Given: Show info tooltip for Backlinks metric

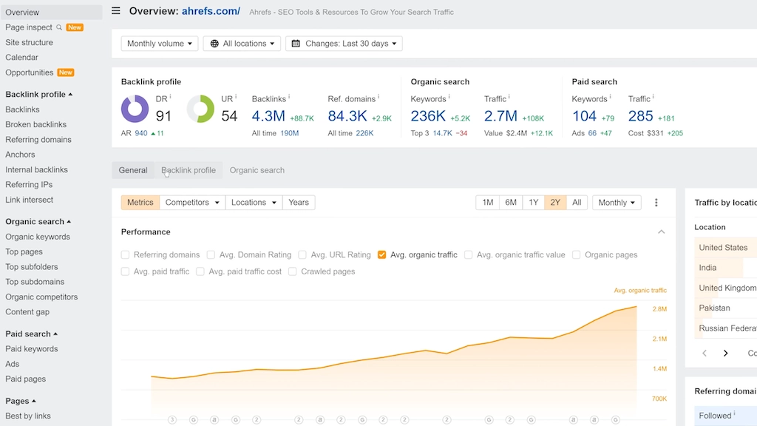Looking at the screenshot, I should click(x=289, y=97).
